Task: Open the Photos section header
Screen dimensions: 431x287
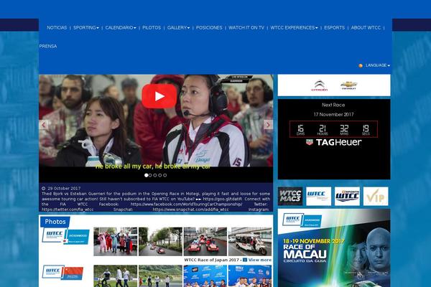Action: point(55,222)
